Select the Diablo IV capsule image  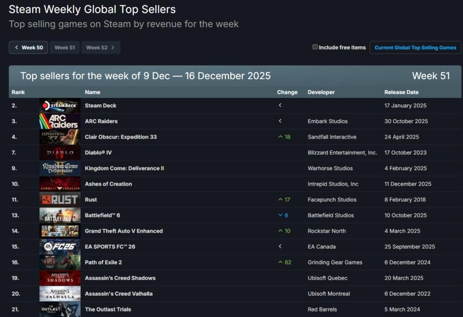[x=60, y=153]
